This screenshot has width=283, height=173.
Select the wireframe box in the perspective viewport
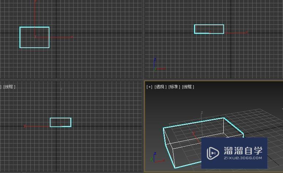tap(204, 143)
